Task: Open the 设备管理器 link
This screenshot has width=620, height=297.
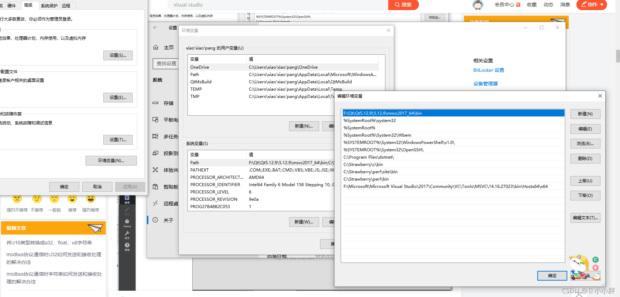Action: tap(486, 84)
